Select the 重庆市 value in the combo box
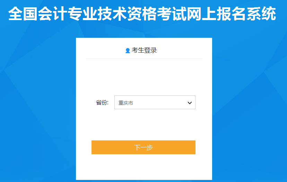 [126, 103]
